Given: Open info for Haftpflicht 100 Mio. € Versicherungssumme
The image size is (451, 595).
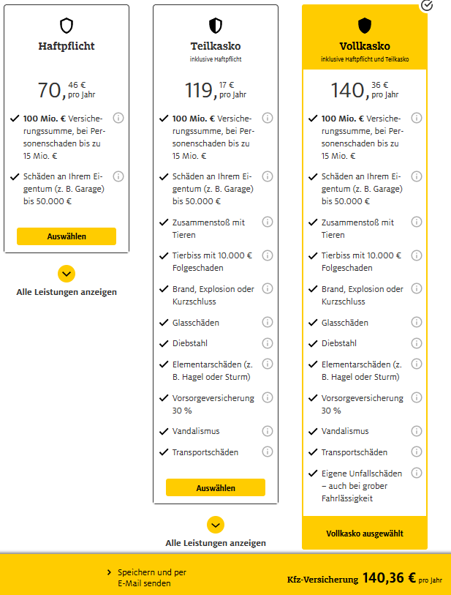Looking at the screenshot, I should [x=118, y=118].
